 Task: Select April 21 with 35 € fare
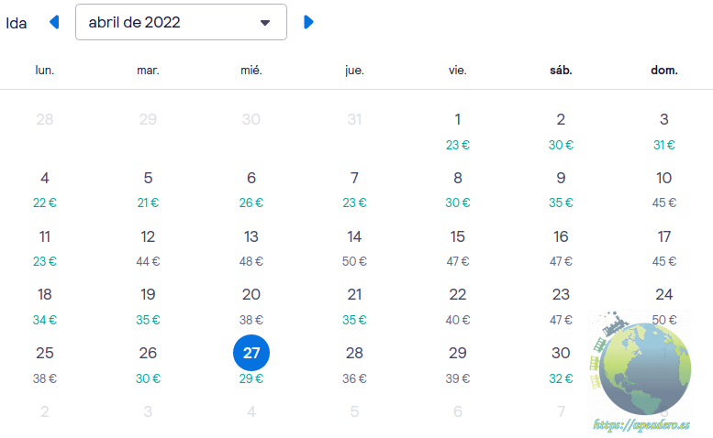pyautogui.click(x=354, y=305)
